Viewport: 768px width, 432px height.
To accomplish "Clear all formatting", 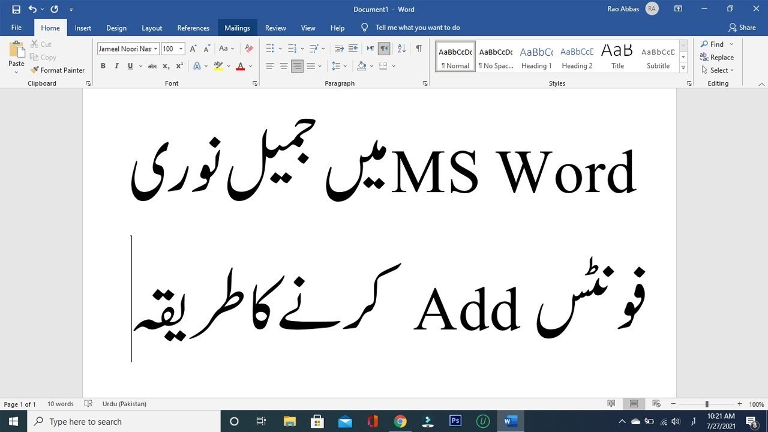I will tap(249, 49).
